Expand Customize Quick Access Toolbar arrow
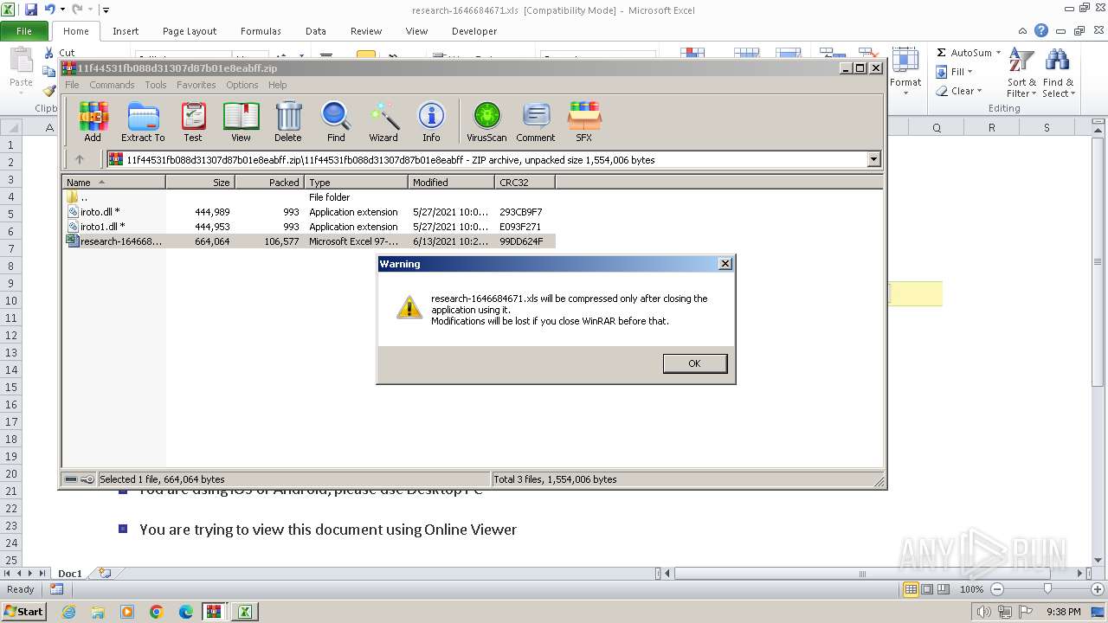The height and width of the screenshot is (623, 1108). 106,10
